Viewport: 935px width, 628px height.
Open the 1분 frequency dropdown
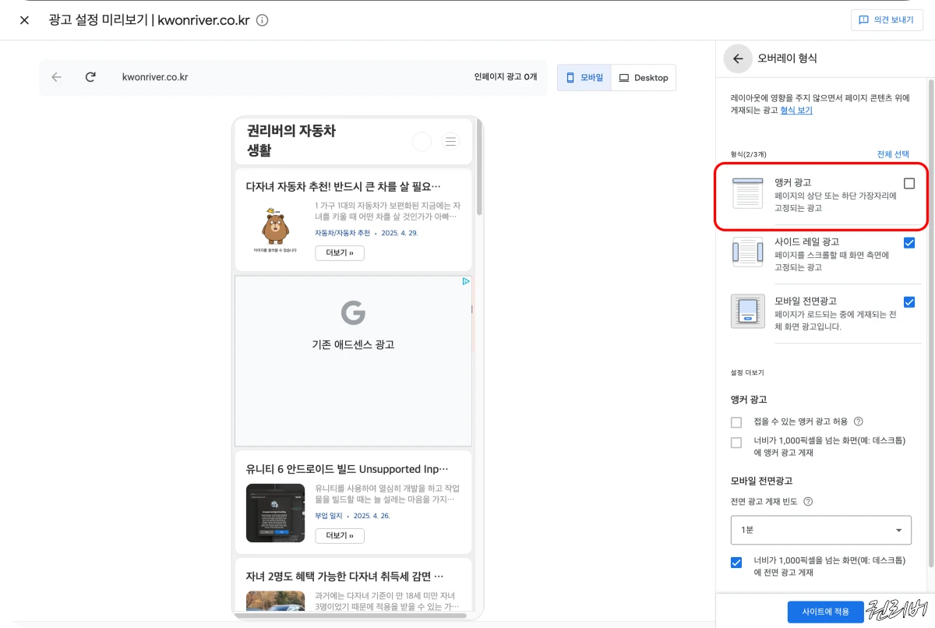pos(820,530)
